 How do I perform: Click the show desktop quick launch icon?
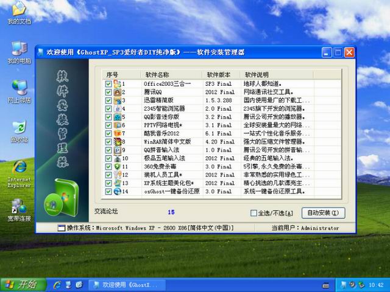point(68,285)
